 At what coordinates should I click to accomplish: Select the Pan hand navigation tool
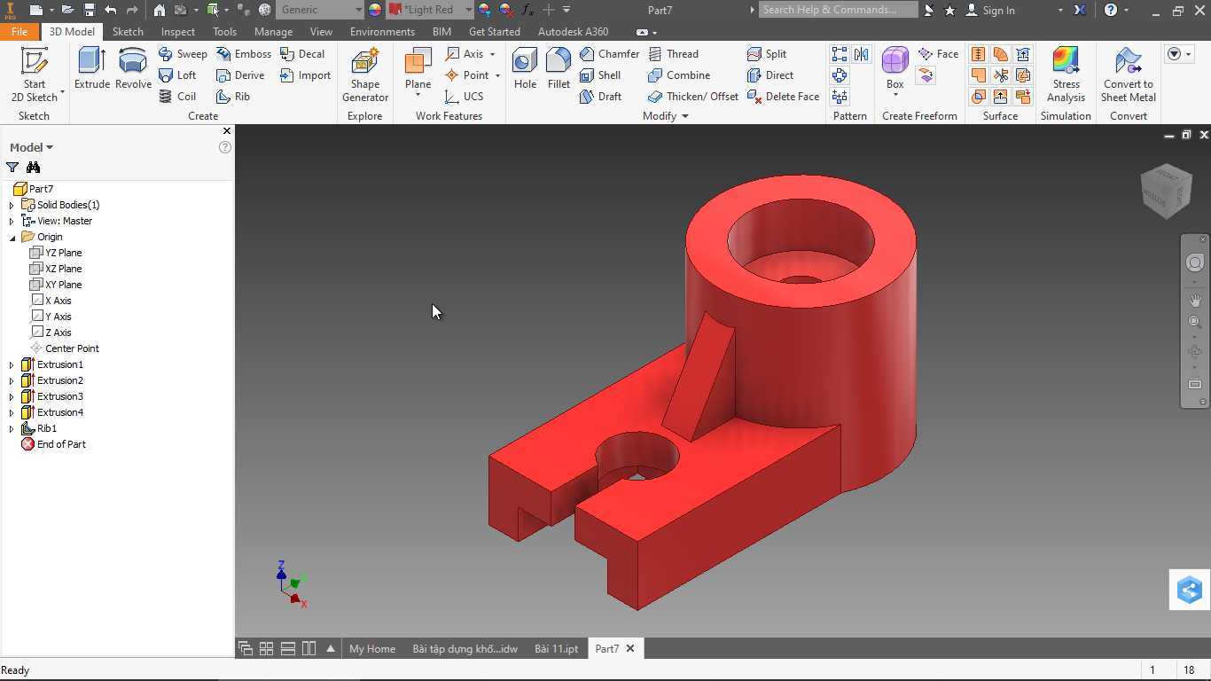pyautogui.click(x=1195, y=300)
